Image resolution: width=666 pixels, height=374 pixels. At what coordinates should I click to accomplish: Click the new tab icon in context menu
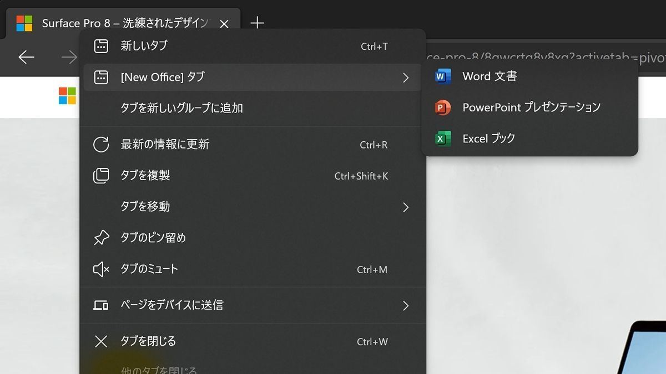pos(101,46)
